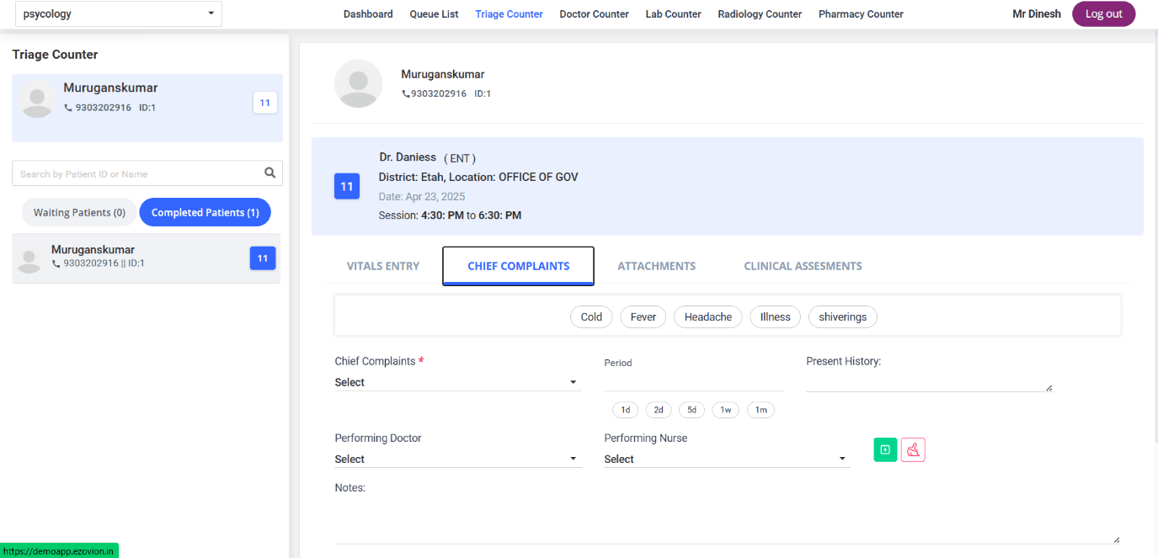Click the blue token 11 badge beside Dr. Daniess
This screenshot has width=1158, height=558.
click(347, 187)
